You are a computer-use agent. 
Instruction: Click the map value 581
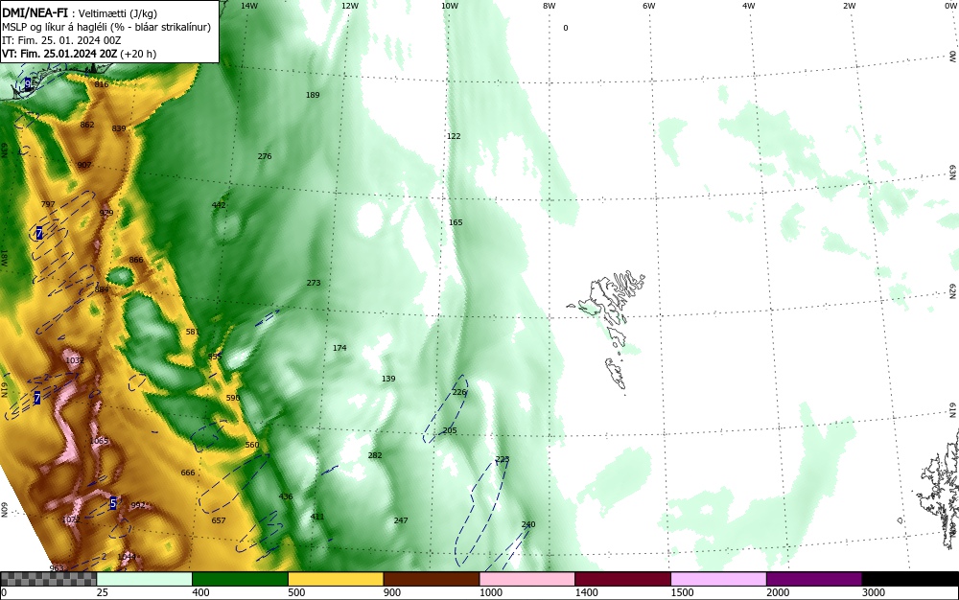pyautogui.click(x=193, y=332)
